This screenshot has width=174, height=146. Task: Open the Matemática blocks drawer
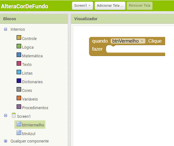tap(32, 56)
